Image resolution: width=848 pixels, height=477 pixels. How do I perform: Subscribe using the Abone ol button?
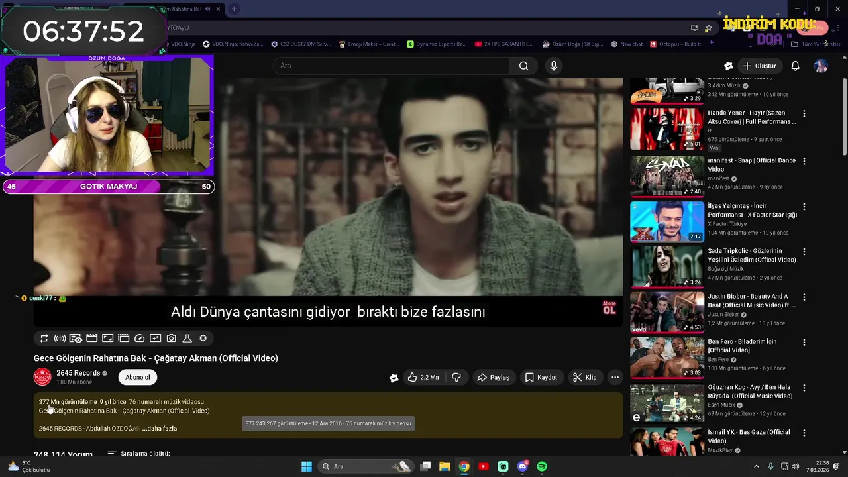[x=138, y=377]
